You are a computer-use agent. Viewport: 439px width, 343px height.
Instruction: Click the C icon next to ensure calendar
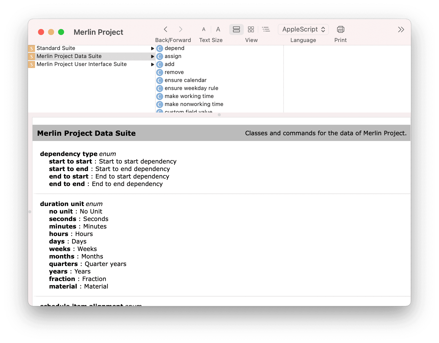160,80
